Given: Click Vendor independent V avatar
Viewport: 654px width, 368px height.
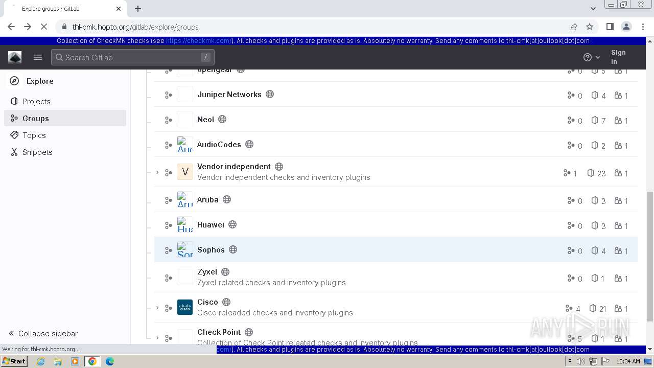Looking at the screenshot, I should [x=185, y=172].
